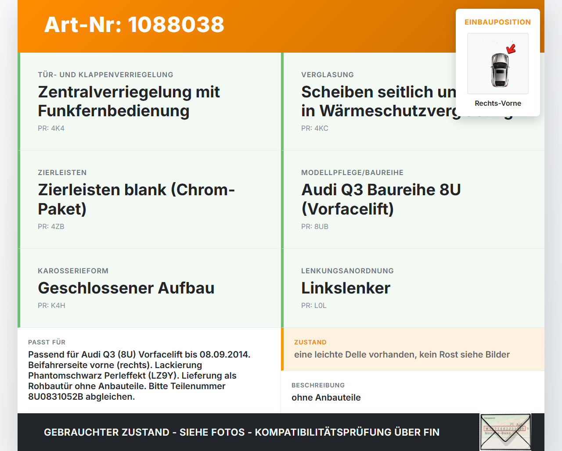Click the 'PR: 4ZB' code

pos(51,227)
